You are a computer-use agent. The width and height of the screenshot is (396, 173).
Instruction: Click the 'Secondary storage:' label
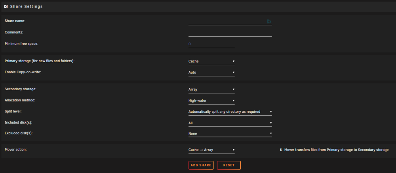[x=21, y=89]
